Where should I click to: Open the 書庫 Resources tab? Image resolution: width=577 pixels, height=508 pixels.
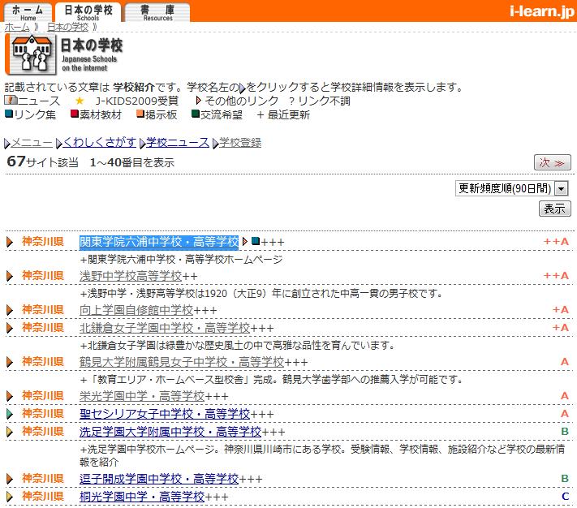[157, 12]
